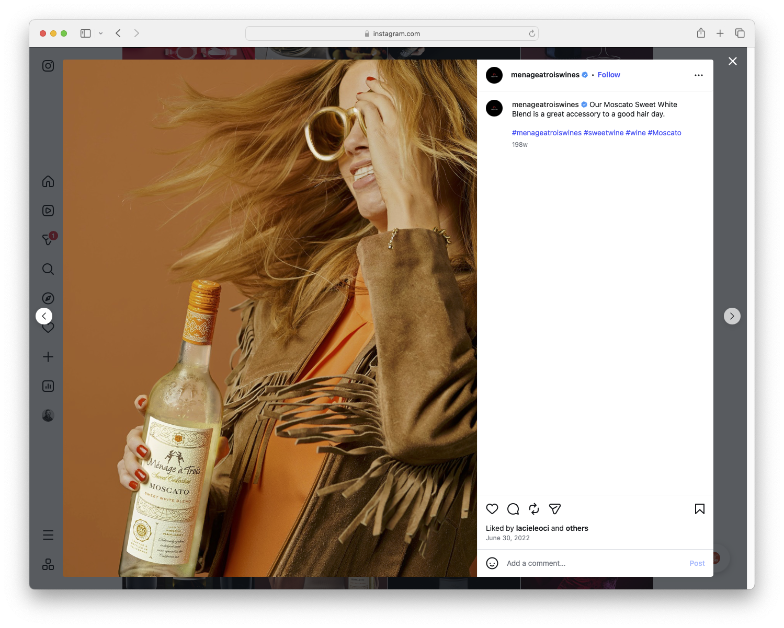Click the Moscato post photo
784x628 pixels.
pyautogui.click(x=270, y=318)
